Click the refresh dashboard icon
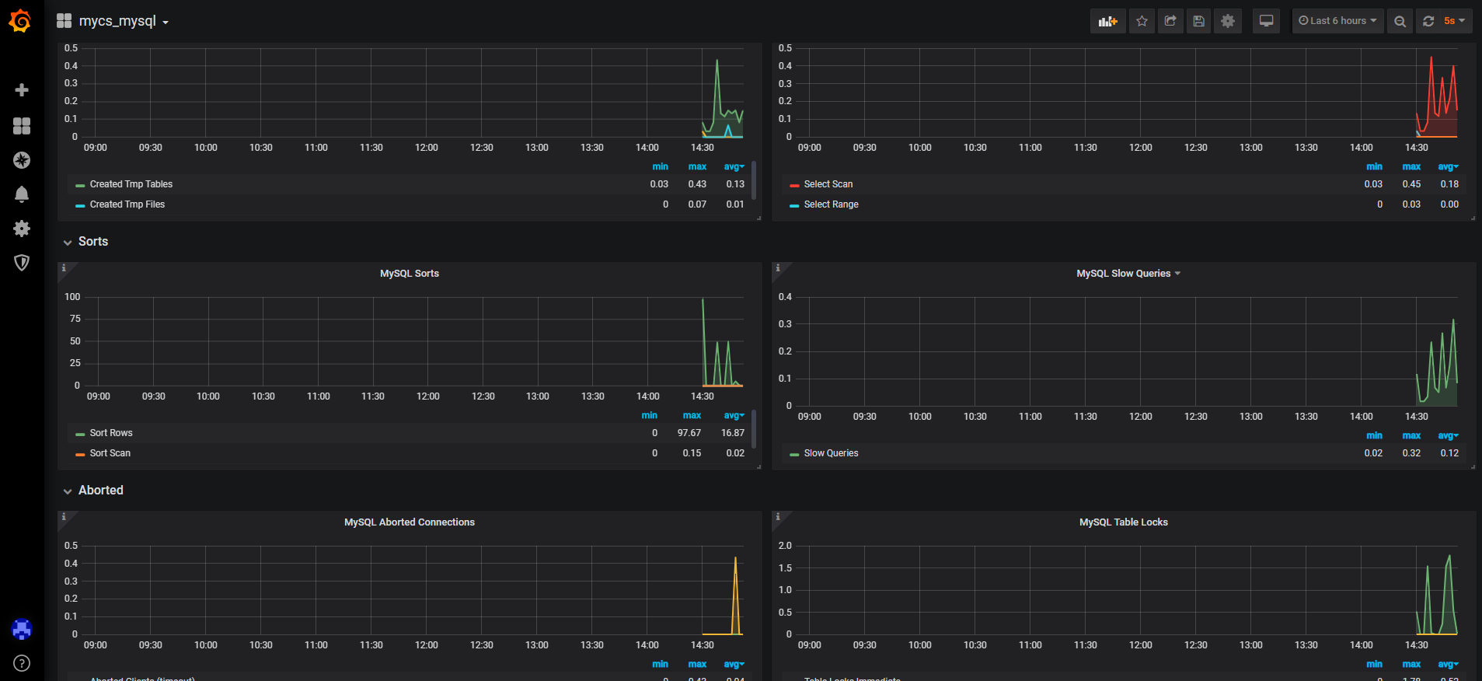This screenshot has width=1482, height=681. pos(1428,21)
